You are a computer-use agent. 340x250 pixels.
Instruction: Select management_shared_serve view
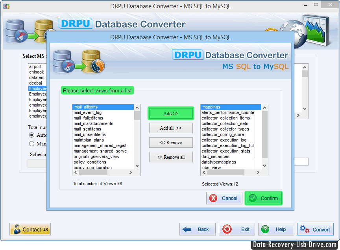tap(103, 151)
